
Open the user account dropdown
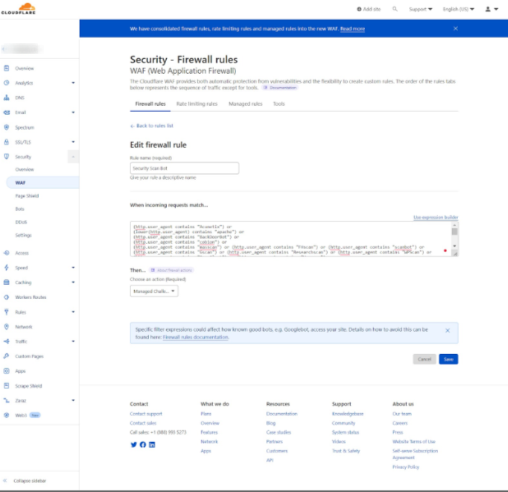point(492,9)
